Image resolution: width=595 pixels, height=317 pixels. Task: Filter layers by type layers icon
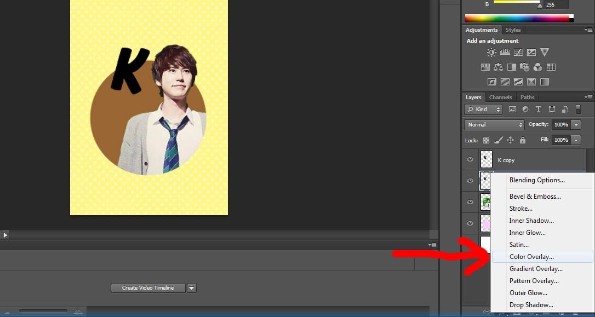tap(539, 109)
